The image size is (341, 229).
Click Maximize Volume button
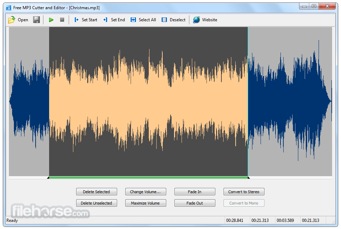point(146,203)
